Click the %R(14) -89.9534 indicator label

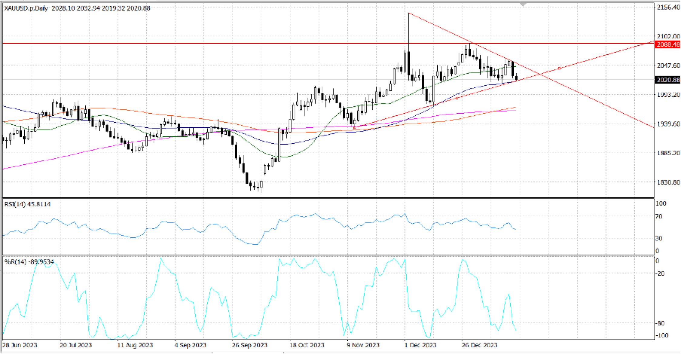click(29, 262)
